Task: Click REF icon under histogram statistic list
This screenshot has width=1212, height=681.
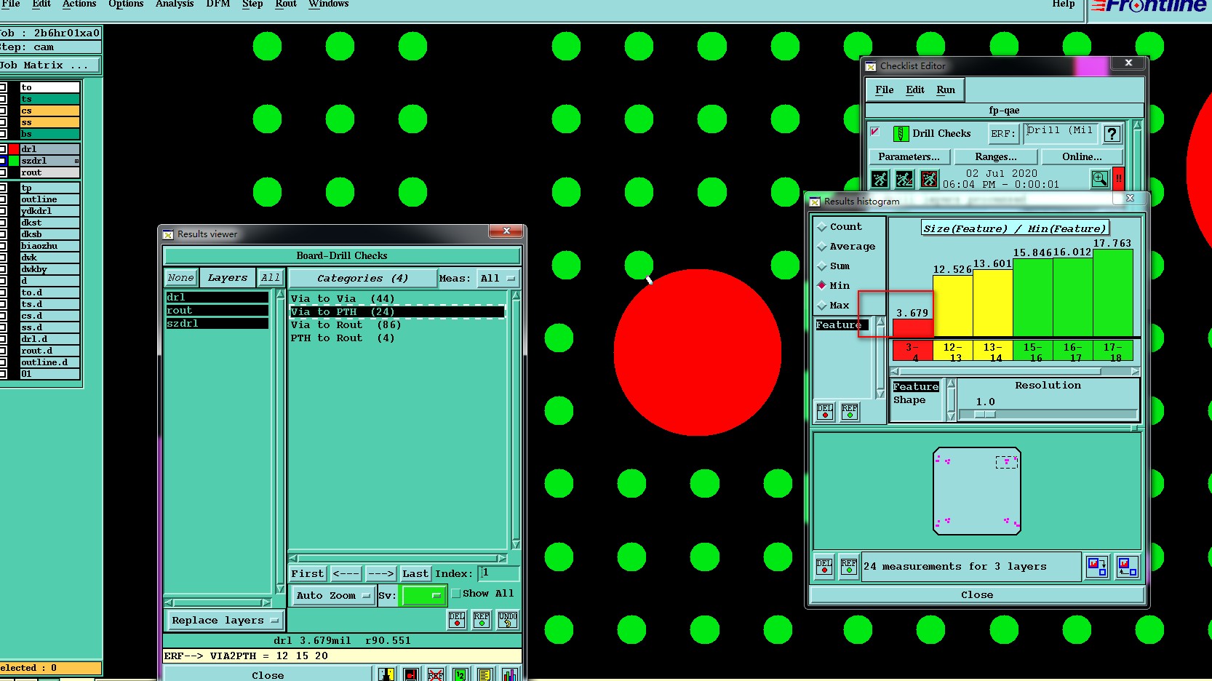Action: 849,412
